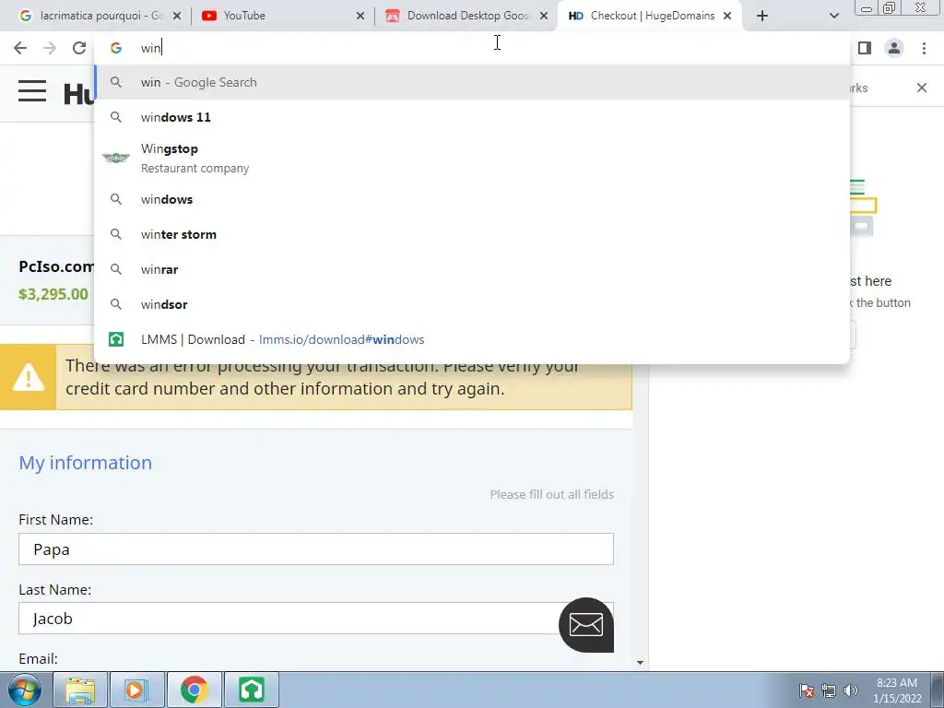The height and width of the screenshot is (708, 944).
Task: Pick the Wingstop restaurant suggestion
Action: click(x=472, y=159)
